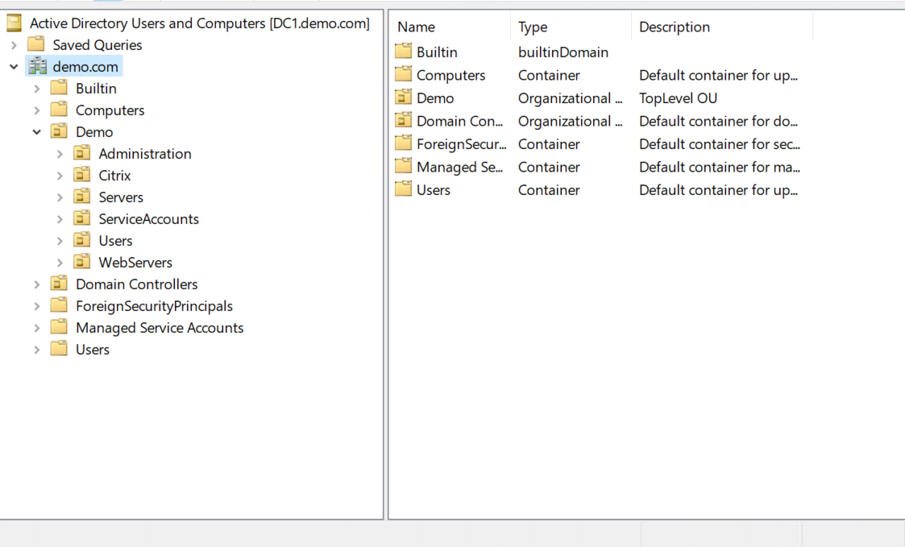This screenshot has width=905, height=547.
Task: Click the Active Directory Users and Computers root icon
Action: point(14,23)
